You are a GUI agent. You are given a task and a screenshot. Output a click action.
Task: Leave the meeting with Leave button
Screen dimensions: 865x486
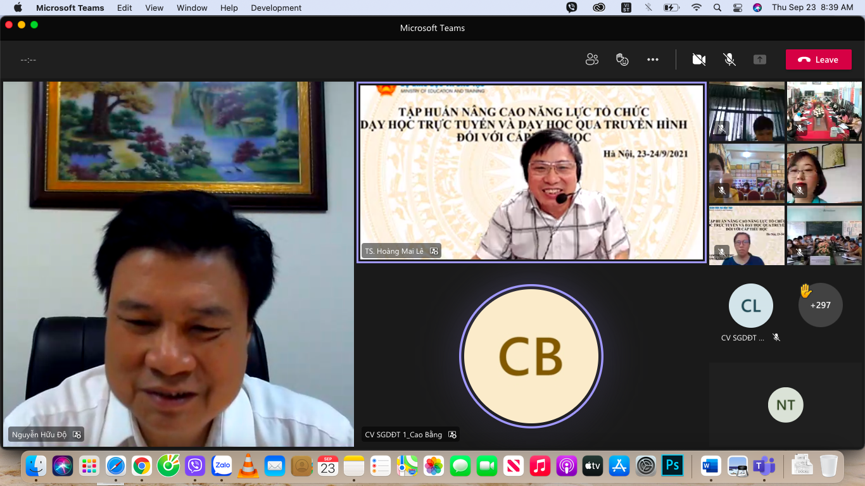click(819, 59)
